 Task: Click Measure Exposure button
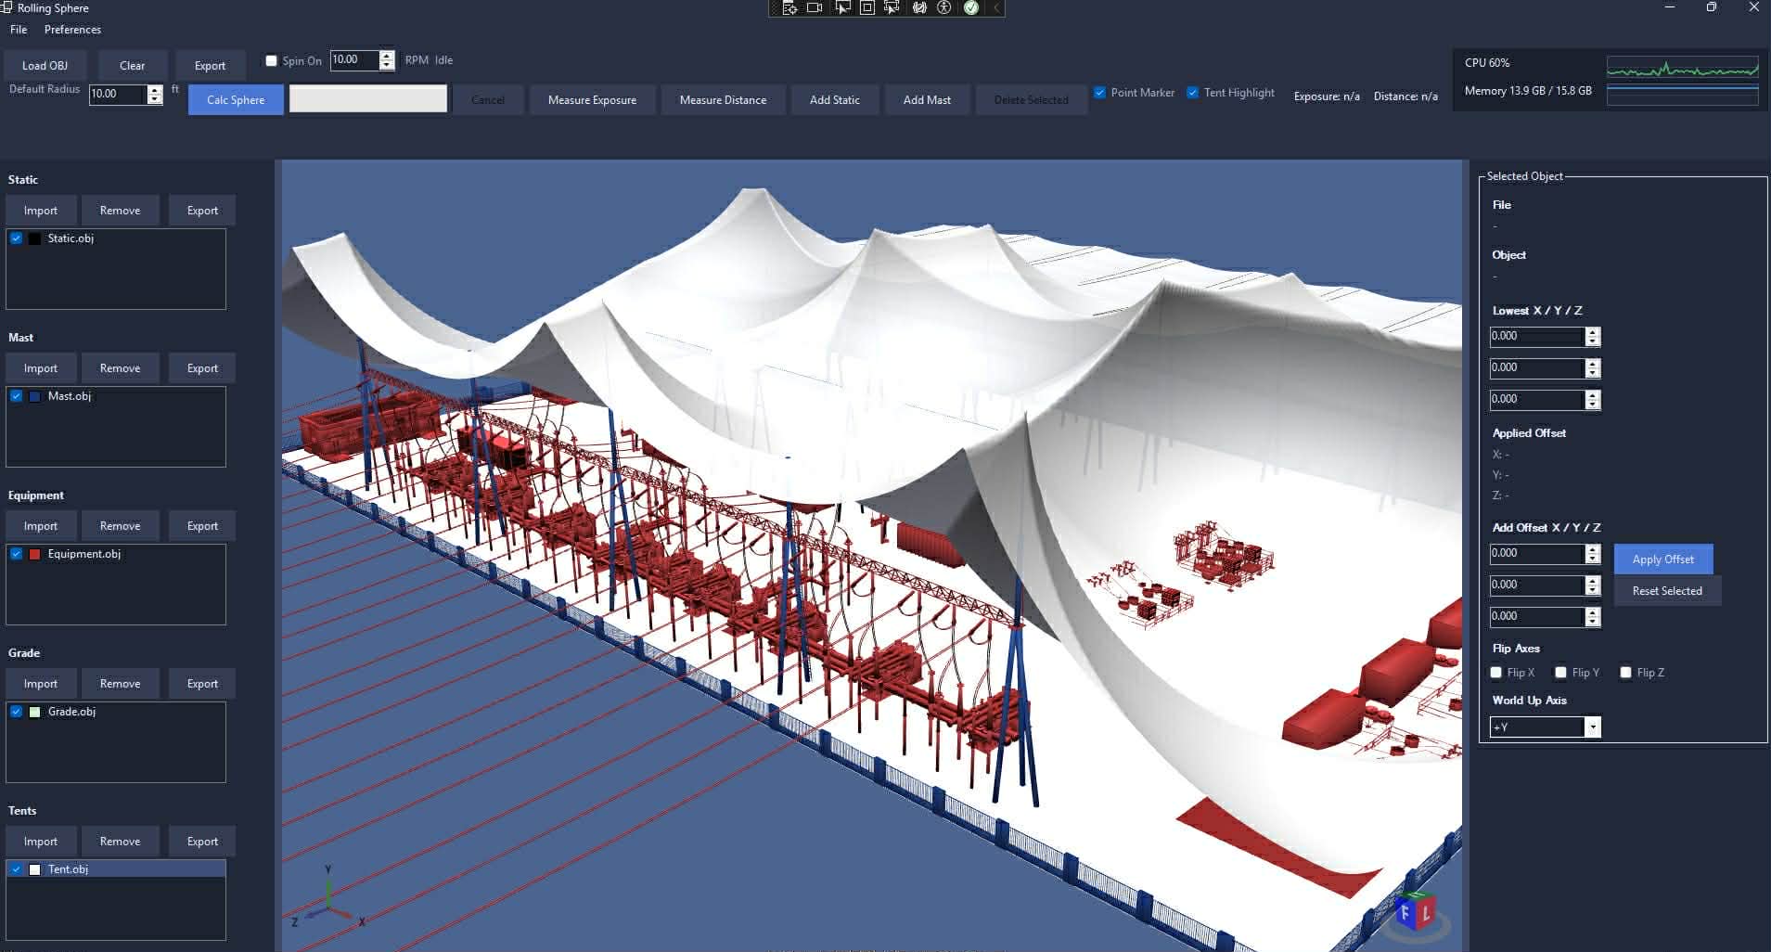click(592, 100)
